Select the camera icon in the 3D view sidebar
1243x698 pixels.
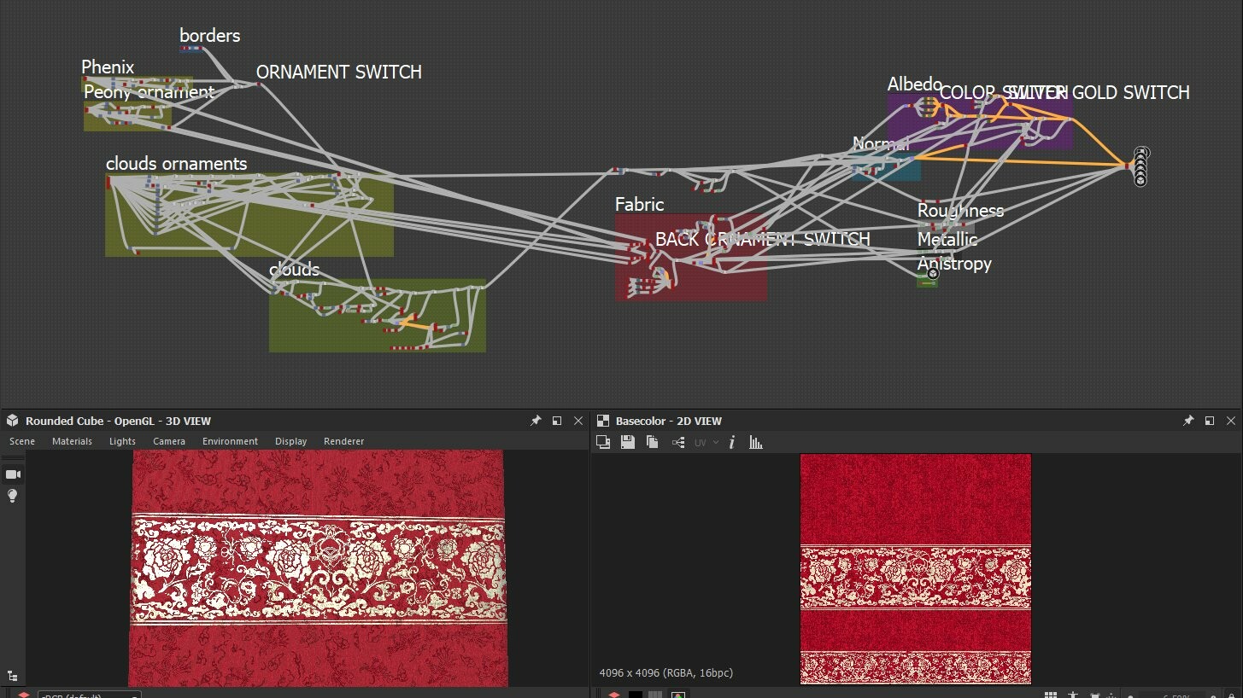(12, 474)
